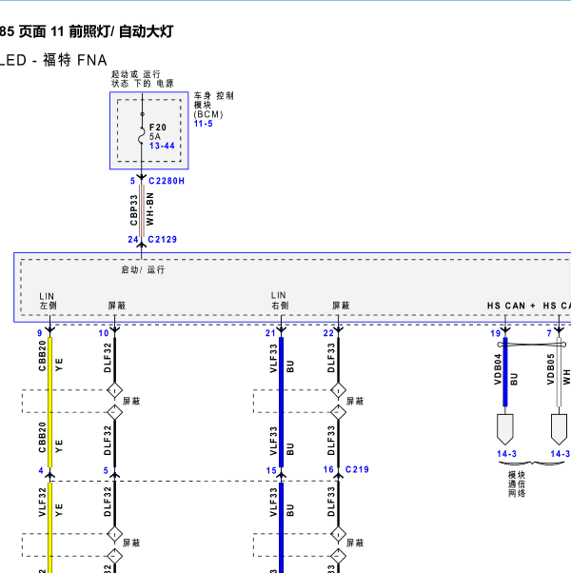The image size is (571, 573).
Task: Select pin number 7 beside wire VDB05
Action: [549, 333]
